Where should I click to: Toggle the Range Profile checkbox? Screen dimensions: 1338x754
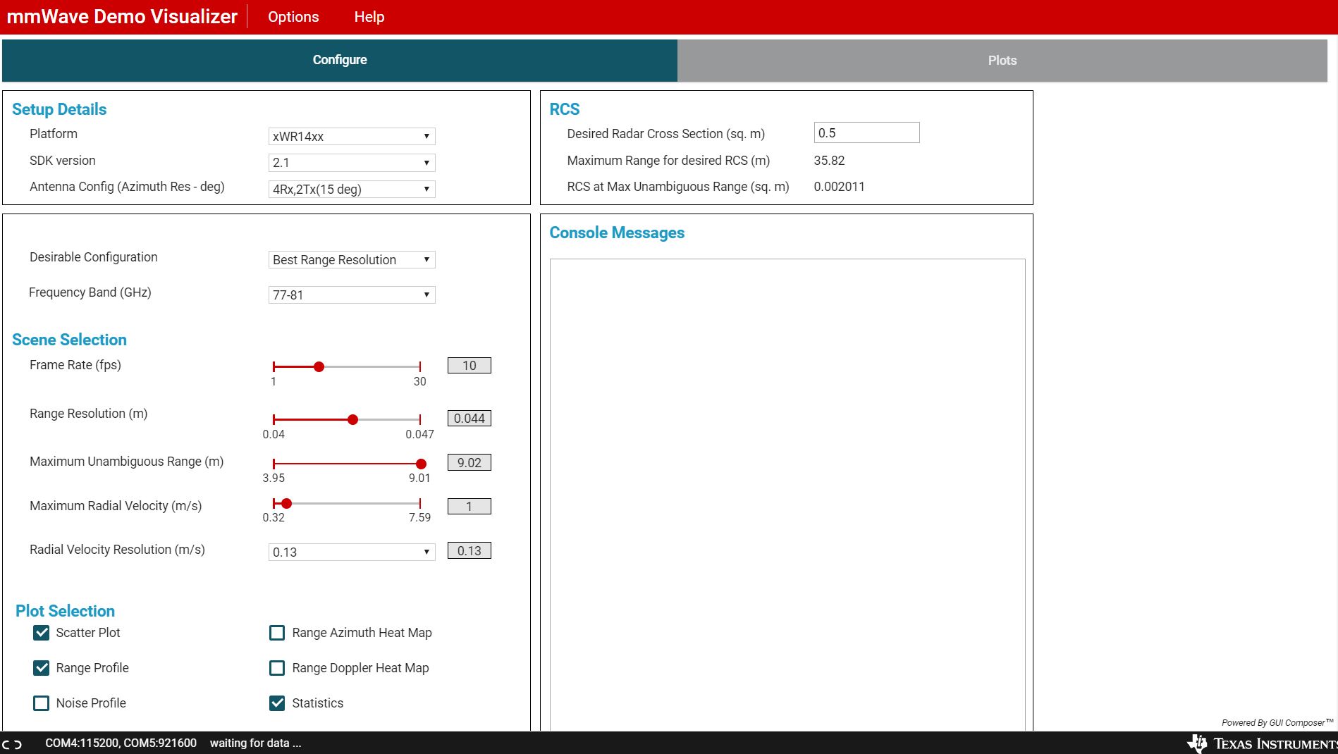tap(42, 668)
